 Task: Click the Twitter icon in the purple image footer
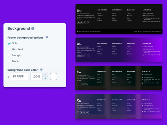pyautogui.click(x=81, y=112)
